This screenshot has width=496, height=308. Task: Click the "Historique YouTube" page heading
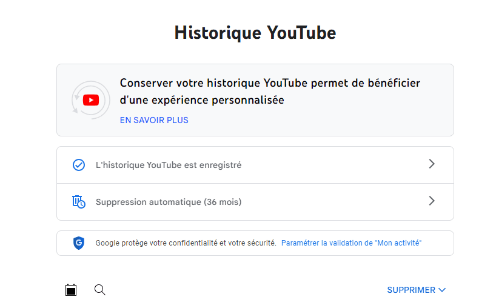255,32
